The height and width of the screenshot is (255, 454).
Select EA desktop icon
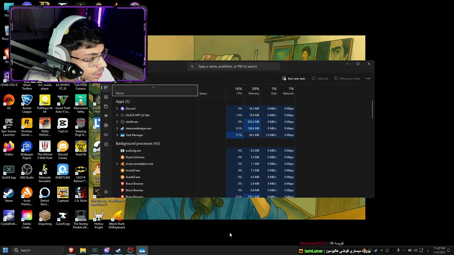pyautogui.click(x=9, y=102)
